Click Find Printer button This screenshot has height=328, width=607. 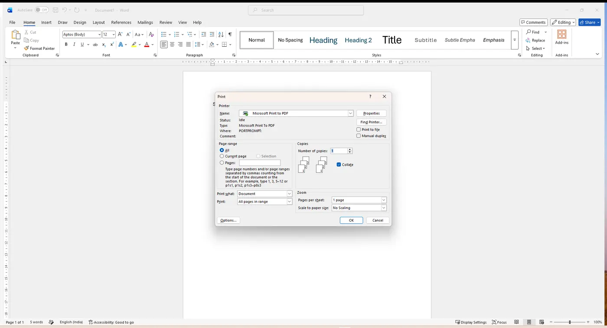tap(372, 122)
